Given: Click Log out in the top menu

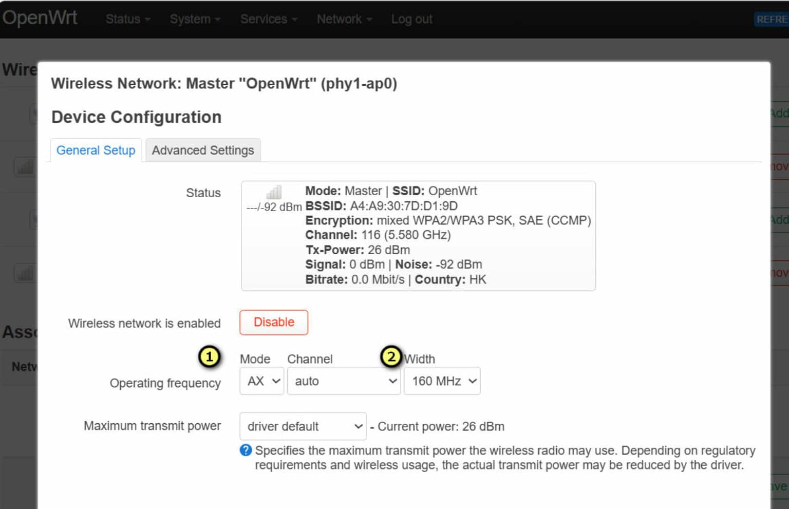Looking at the screenshot, I should 411,18.
